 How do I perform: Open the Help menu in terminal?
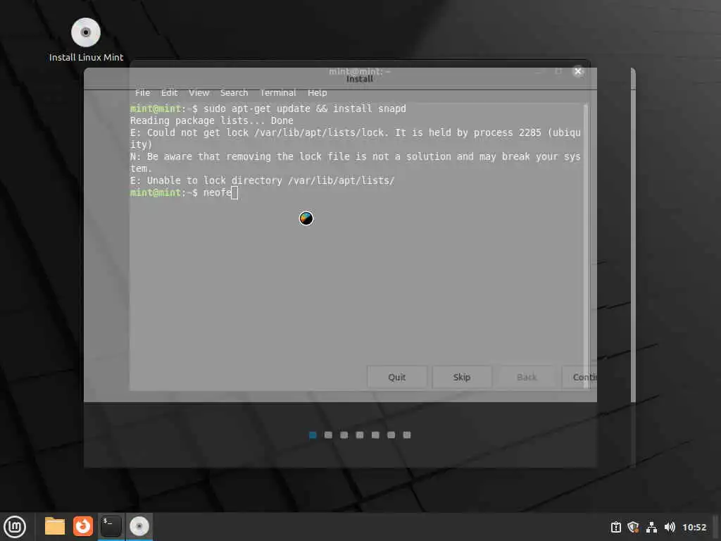coord(318,93)
